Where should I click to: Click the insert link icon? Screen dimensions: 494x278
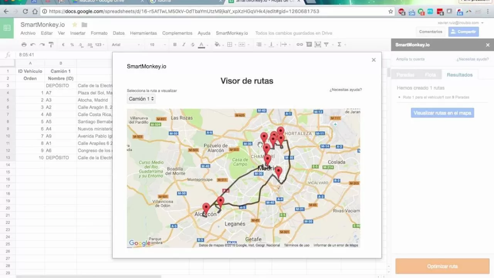pyautogui.click(x=299, y=45)
